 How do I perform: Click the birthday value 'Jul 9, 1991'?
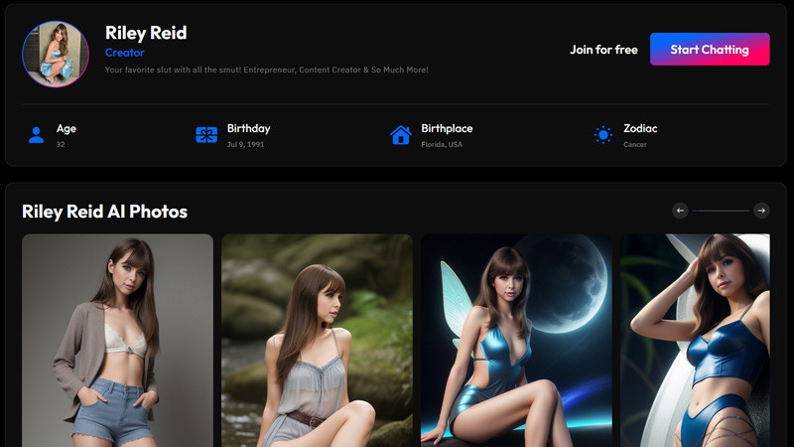(x=245, y=144)
